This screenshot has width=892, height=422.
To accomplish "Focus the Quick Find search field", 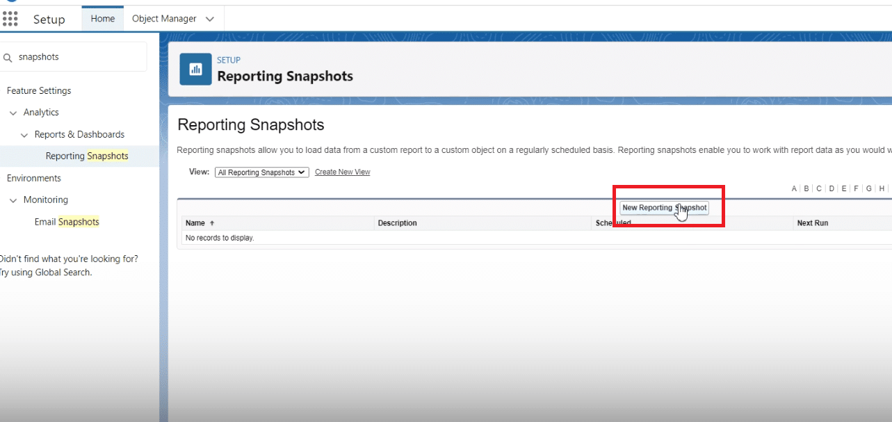I will [73, 57].
